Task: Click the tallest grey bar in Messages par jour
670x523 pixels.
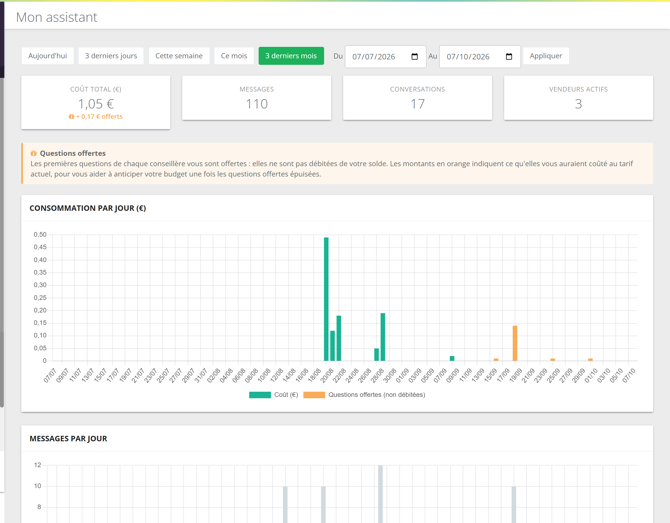Action: coord(380,494)
